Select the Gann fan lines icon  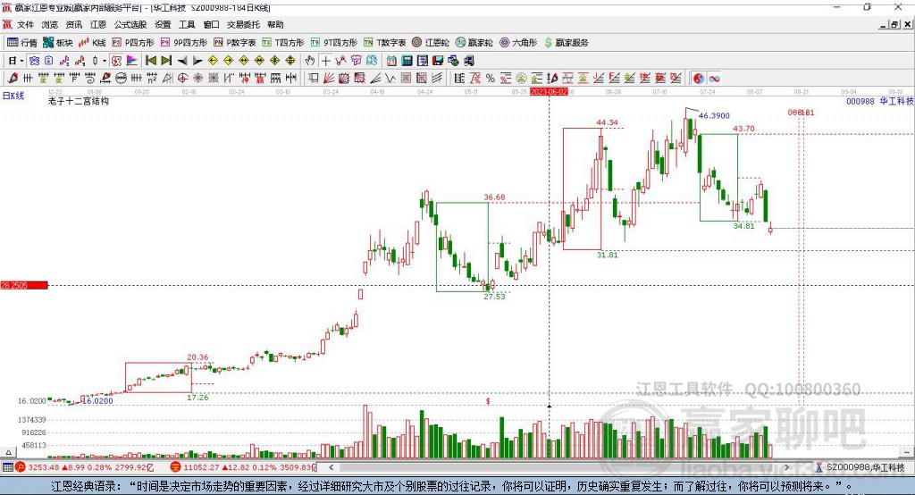click(329, 79)
